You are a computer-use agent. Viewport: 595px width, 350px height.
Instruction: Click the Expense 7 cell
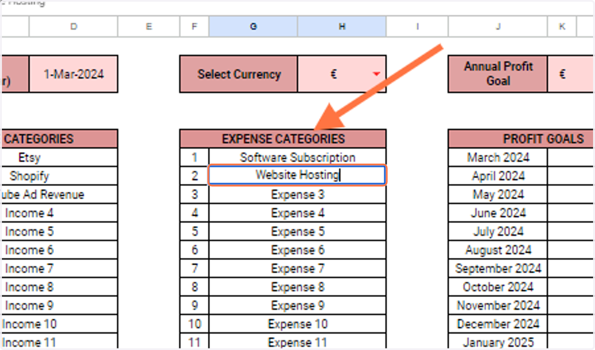[x=297, y=268]
